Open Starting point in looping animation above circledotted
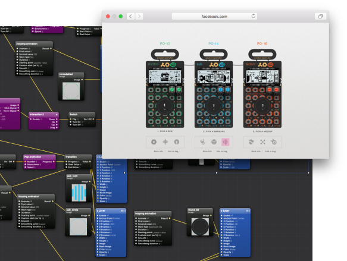The image size is (347, 261). [41, 63]
